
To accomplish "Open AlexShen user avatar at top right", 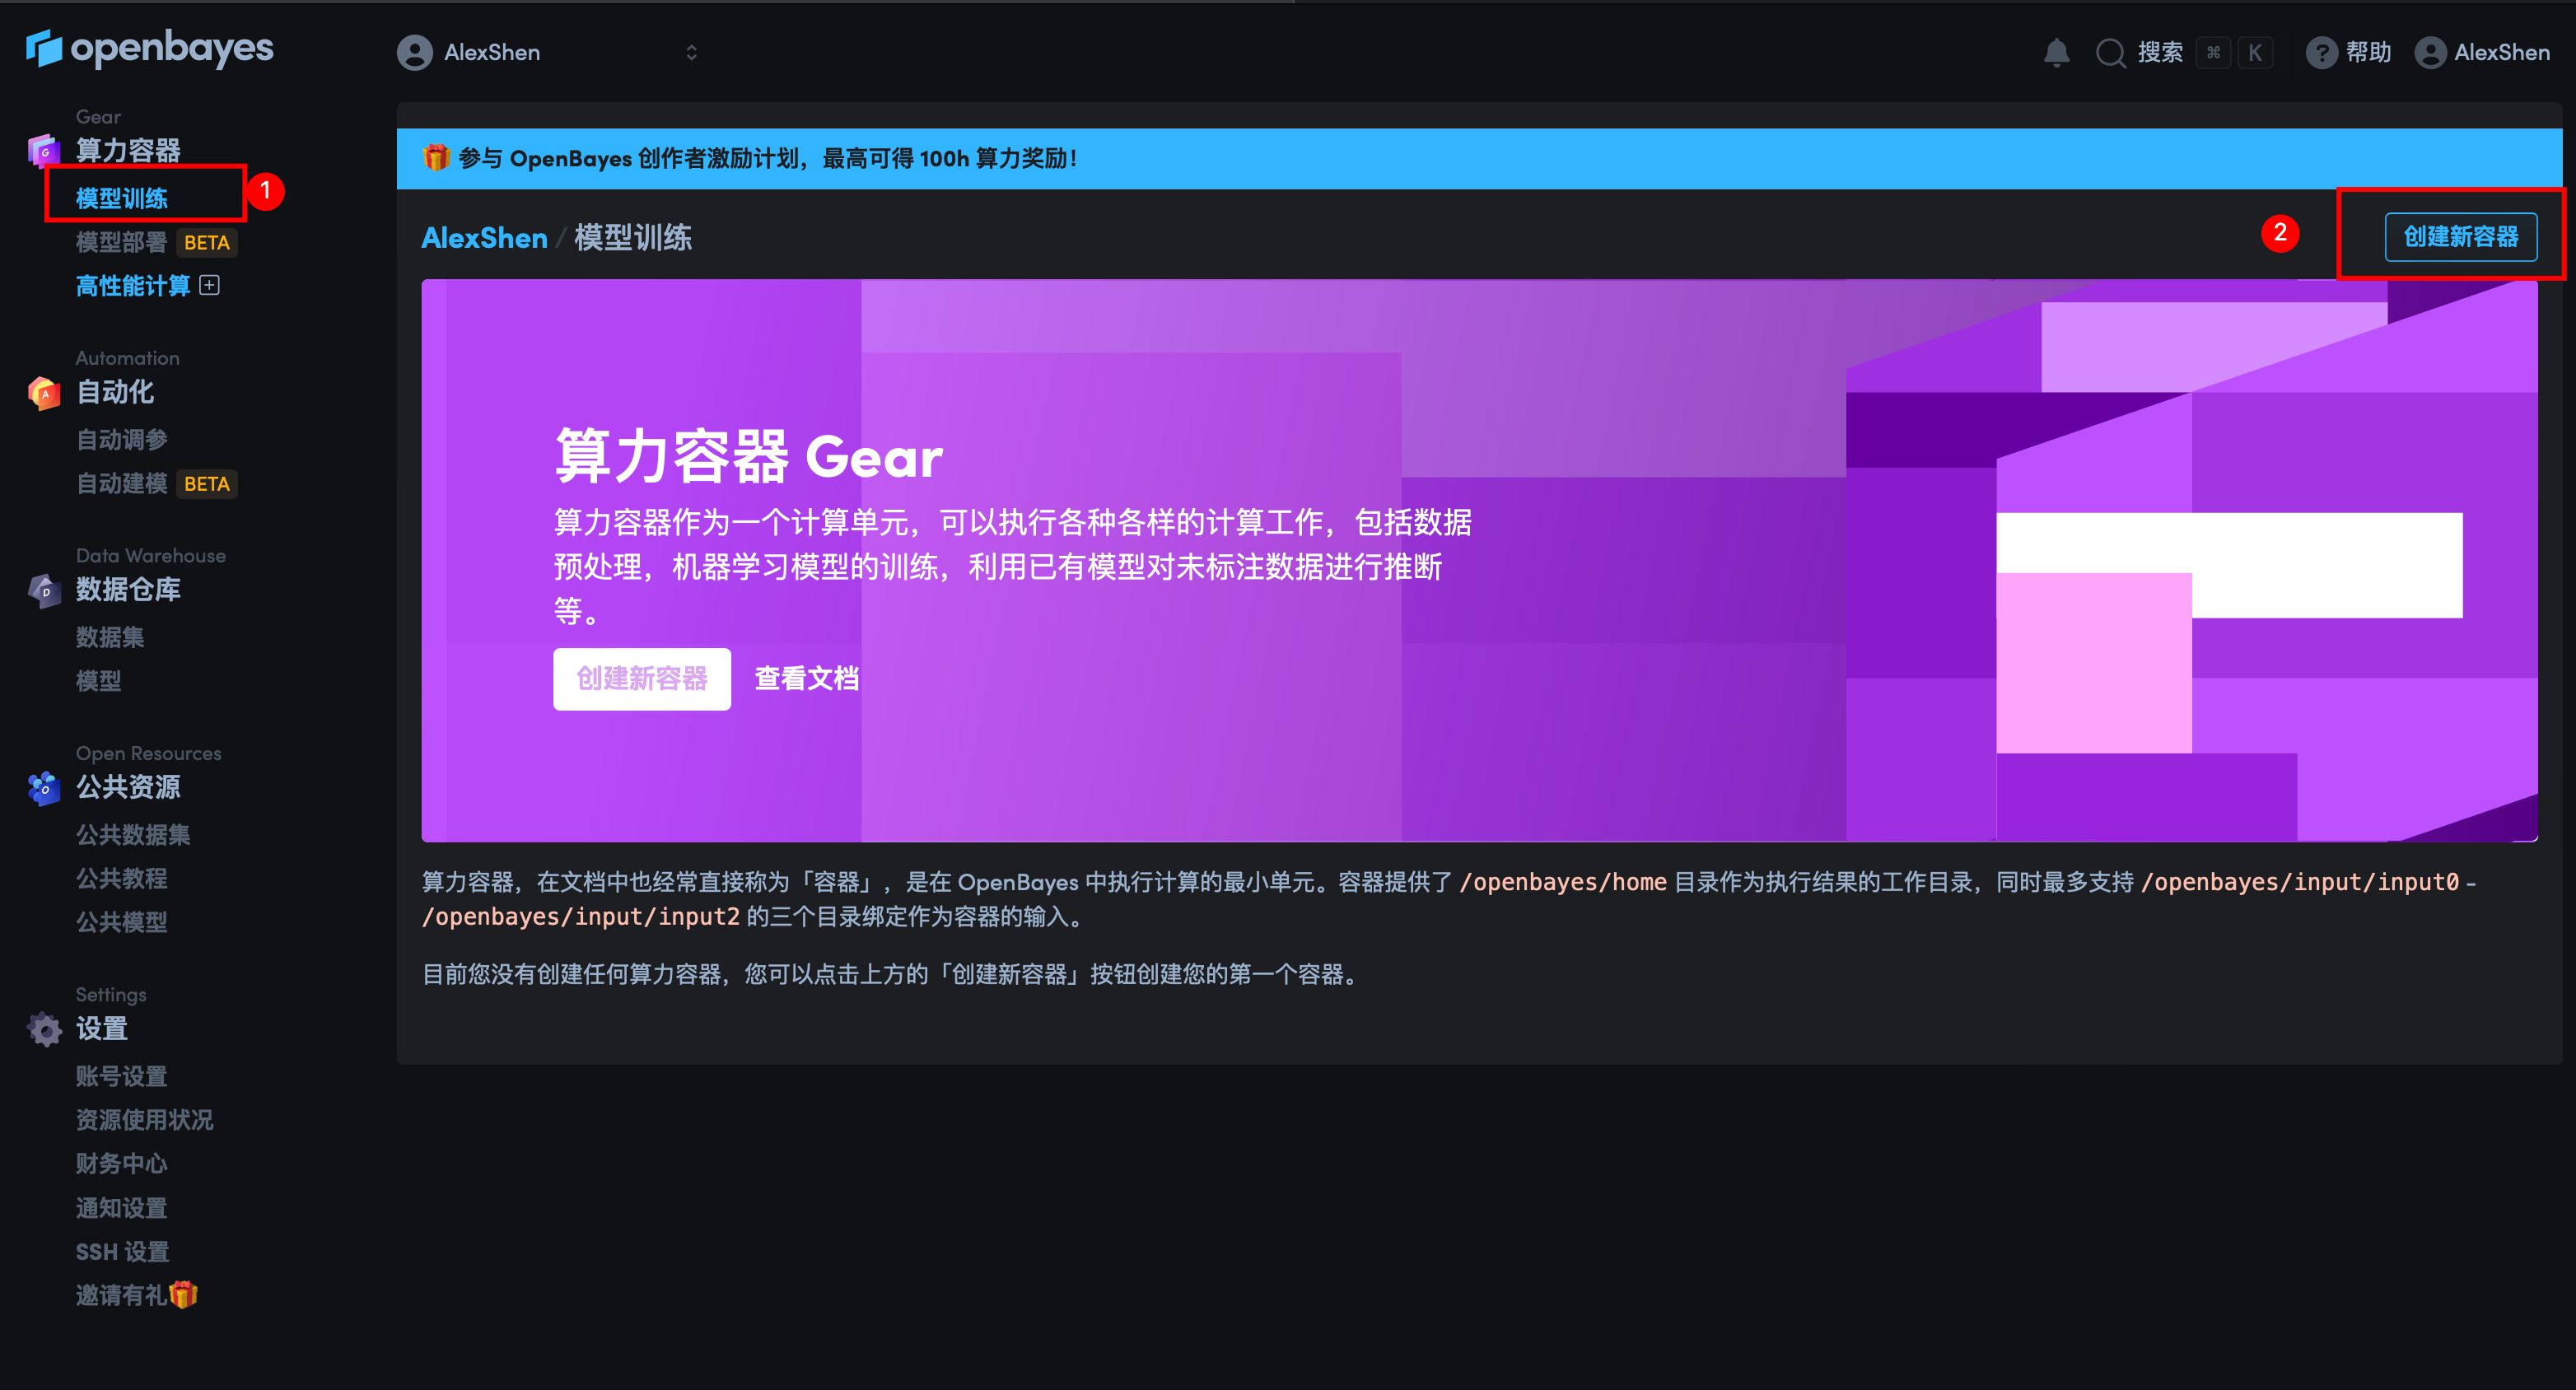I will click(x=2430, y=53).
